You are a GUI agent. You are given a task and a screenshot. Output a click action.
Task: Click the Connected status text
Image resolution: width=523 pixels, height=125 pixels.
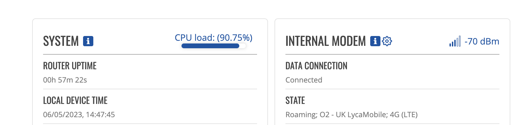pos(304,80)
